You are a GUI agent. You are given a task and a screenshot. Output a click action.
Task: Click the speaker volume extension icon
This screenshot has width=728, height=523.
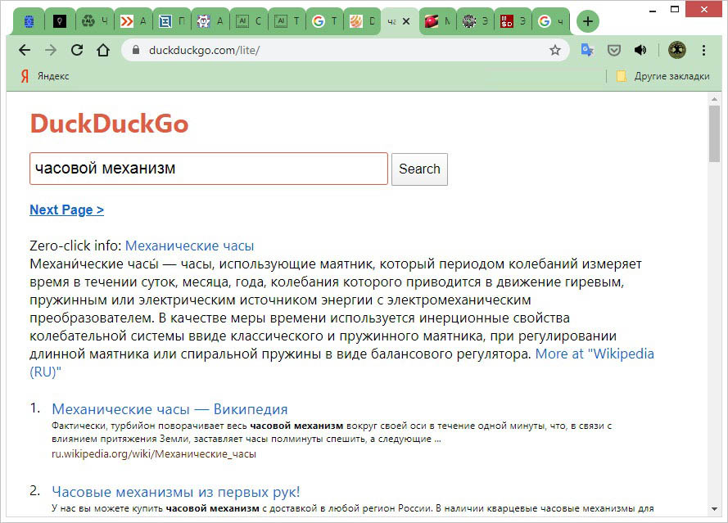point(640,50)
